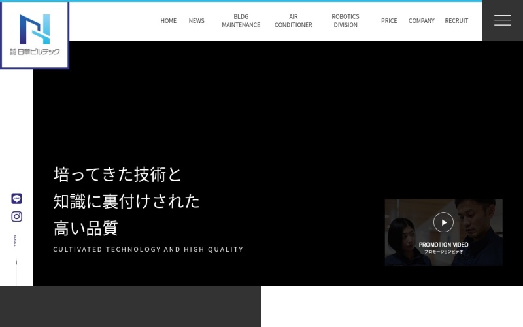The image size is (523, 327).
Task: Open the LINE social icon
Action: point(17,198)
